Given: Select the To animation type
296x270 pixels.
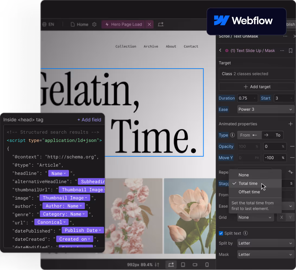Looking at the screenshot, I should (272, 135).
